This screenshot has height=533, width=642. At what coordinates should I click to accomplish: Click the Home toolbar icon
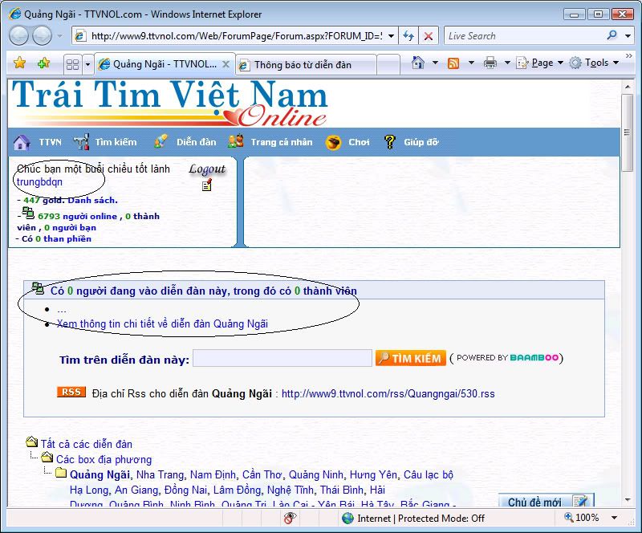pyautogui.click(x=418, y=63)
